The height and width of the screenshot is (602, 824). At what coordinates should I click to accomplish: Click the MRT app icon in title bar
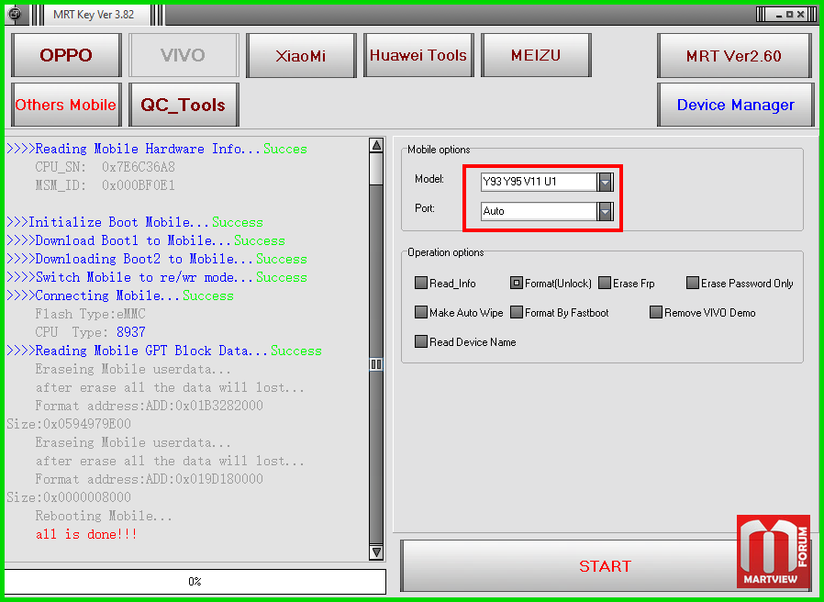[16, 14]
